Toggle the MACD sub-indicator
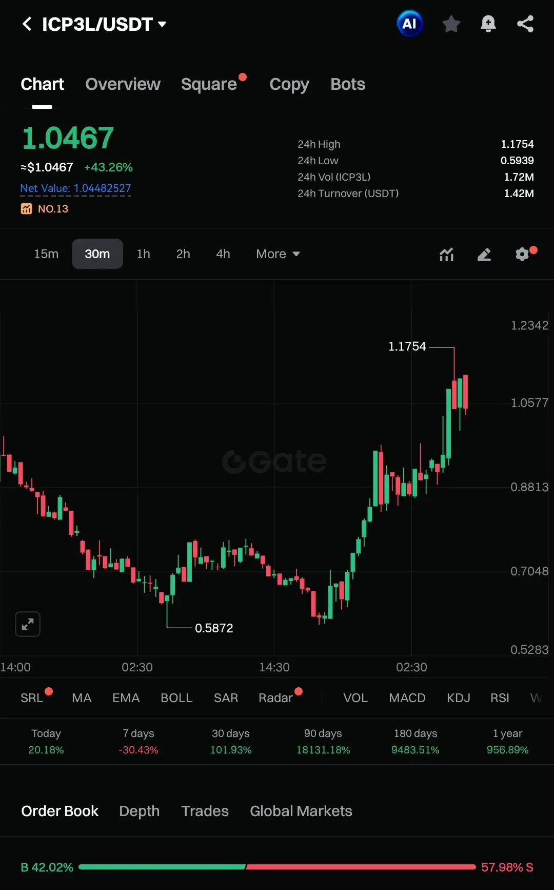Image resolution: width=554 pixels, height=890 pixels. [x=407, y=698]
